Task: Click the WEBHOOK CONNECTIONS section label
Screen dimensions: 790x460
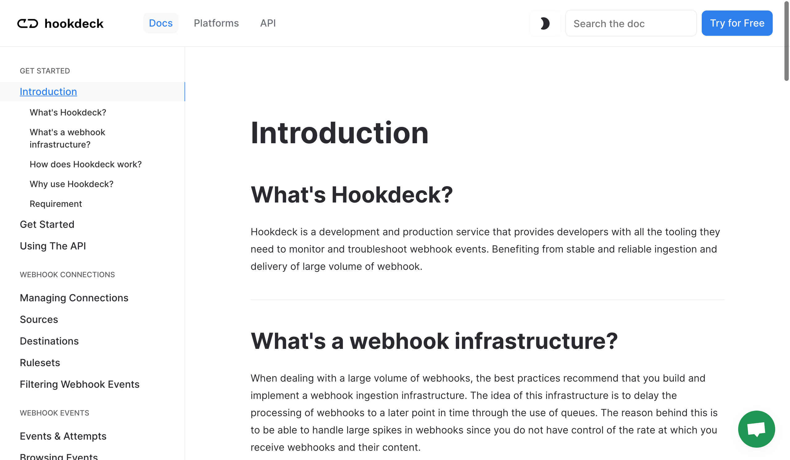Action: (67, 275)
